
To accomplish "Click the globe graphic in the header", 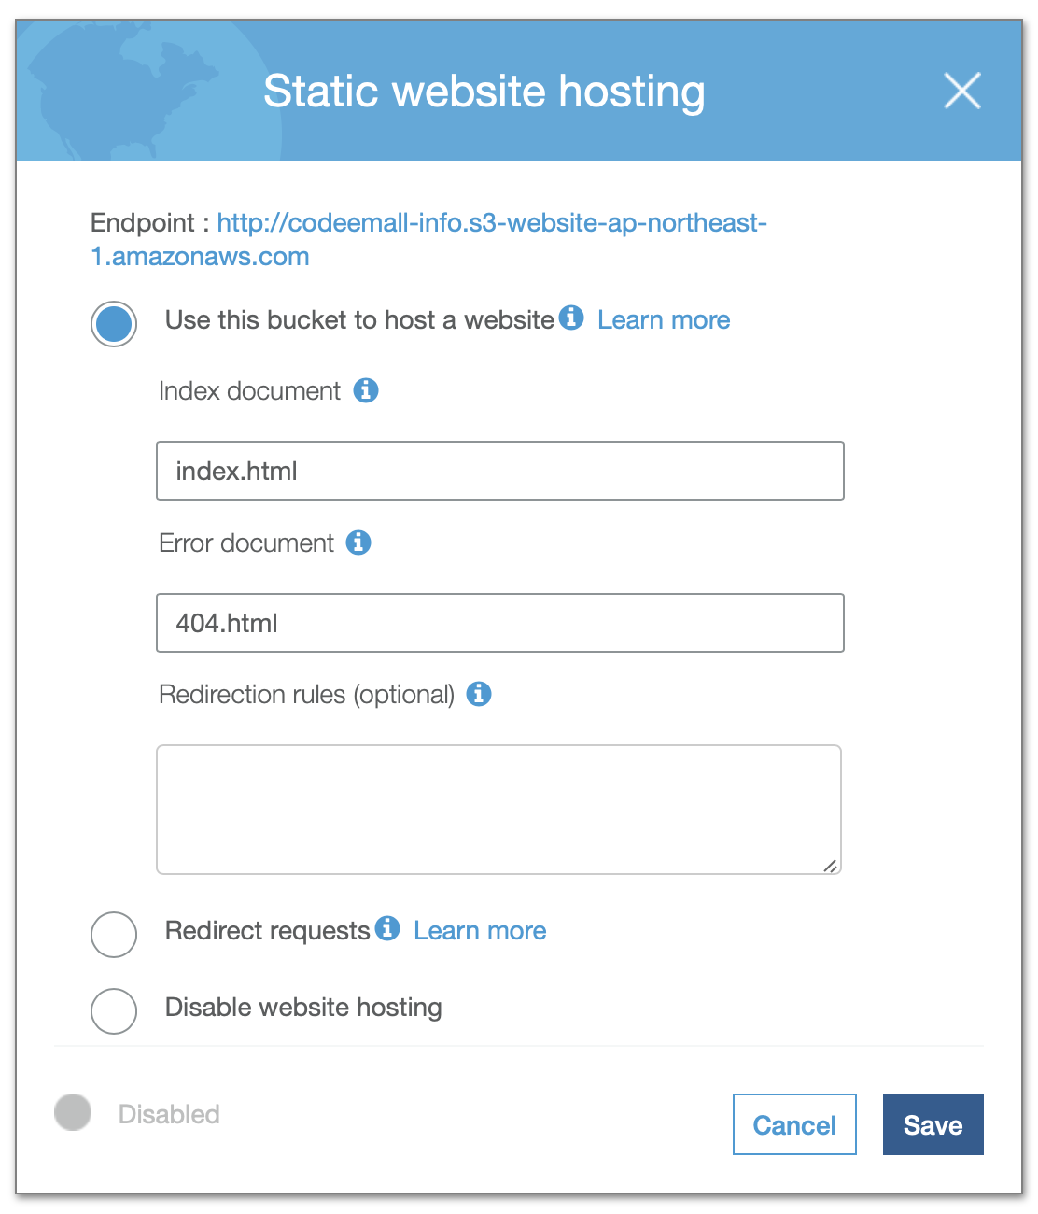I will [149, 91].
